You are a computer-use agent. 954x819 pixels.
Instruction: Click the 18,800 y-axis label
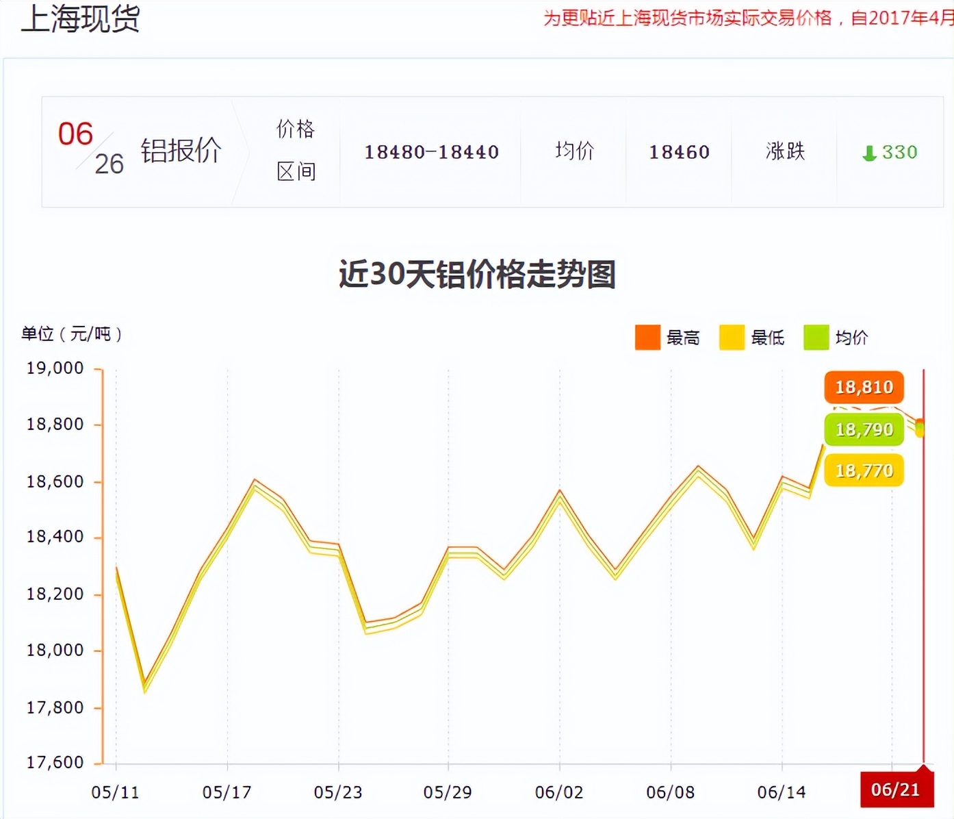[x=55, y=425]
